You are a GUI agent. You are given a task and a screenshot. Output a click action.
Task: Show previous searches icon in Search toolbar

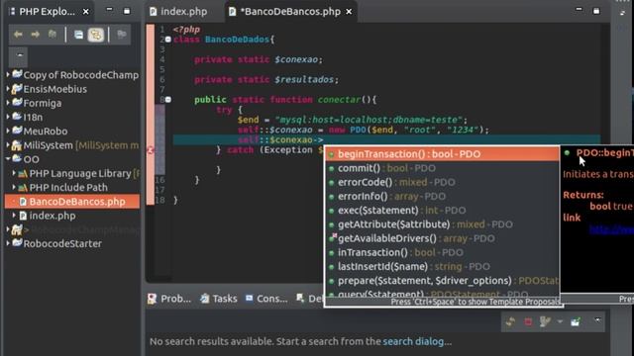pos(545,321)
